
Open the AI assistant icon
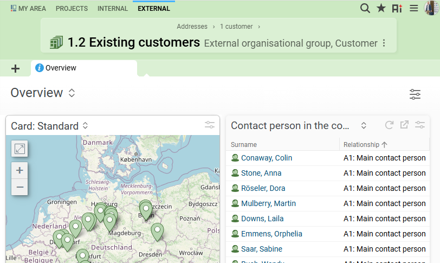(397, 8)
